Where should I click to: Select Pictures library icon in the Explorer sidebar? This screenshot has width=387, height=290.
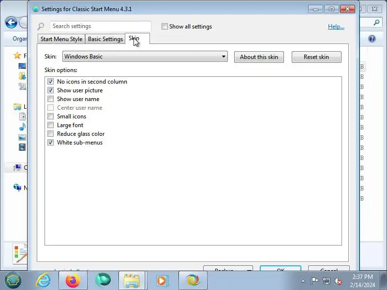point(22,137)
